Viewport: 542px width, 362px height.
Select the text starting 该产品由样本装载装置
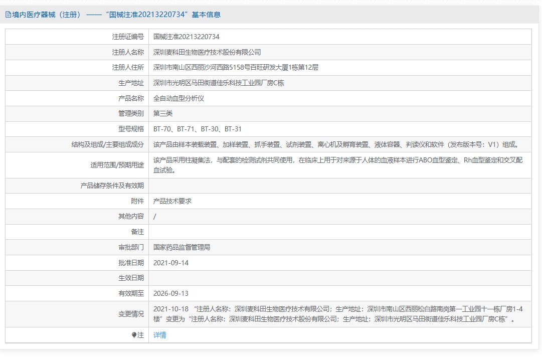(x=337, y=144)
